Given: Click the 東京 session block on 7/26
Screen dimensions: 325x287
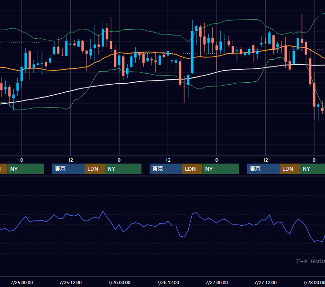Looking at the screenshot, I should pos(166,169).
